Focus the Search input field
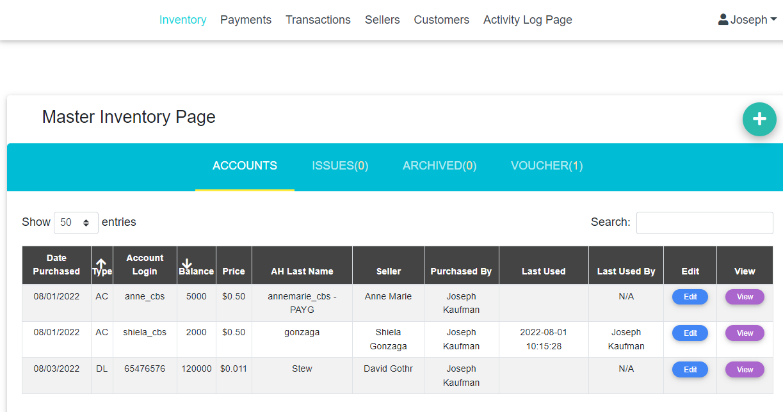Screen dimensions: 783x412 click(x=704, y=223)
